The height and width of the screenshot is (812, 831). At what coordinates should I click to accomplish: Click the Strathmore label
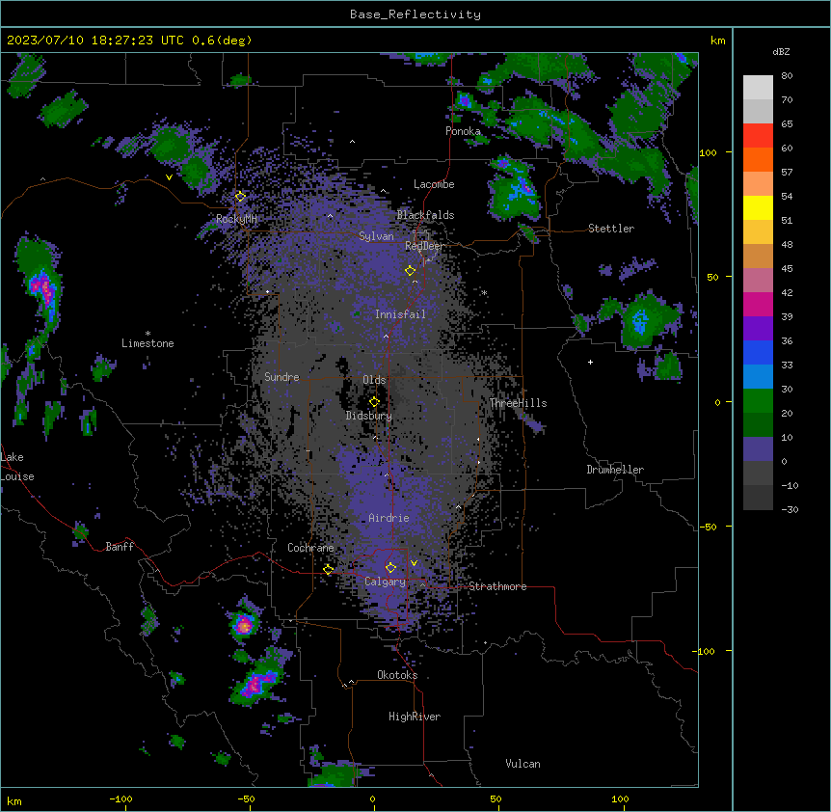click(497, 586)
